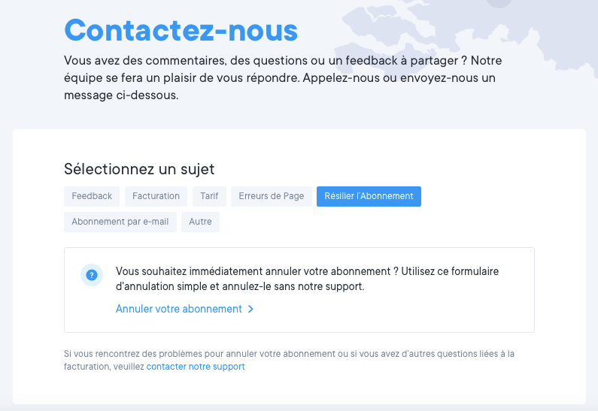Choose the Facturation topic chip
Viewport: 598px width, 411px height.
point(156,196)
